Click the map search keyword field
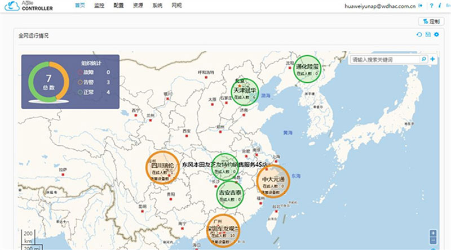This screenshot has width=451, height=250. click(386, 60)
